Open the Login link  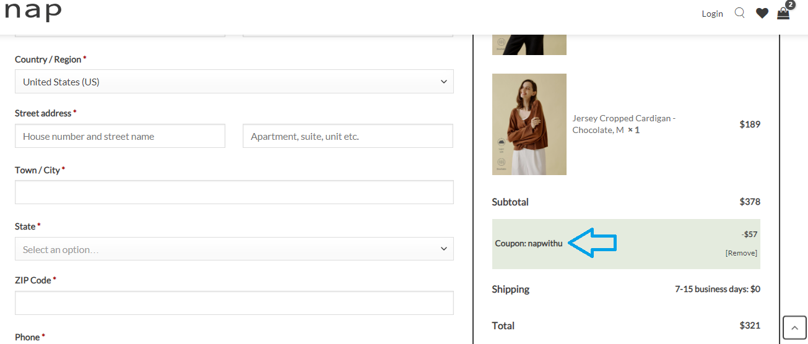(712, 14)
